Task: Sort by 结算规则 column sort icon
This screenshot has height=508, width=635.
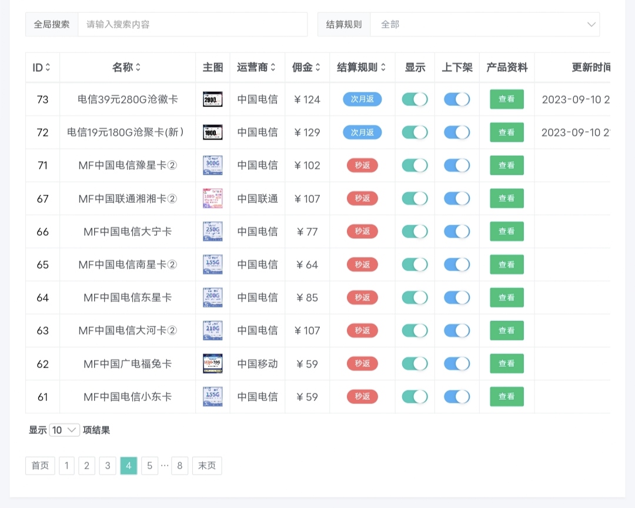Action: (x=383, y=68)
